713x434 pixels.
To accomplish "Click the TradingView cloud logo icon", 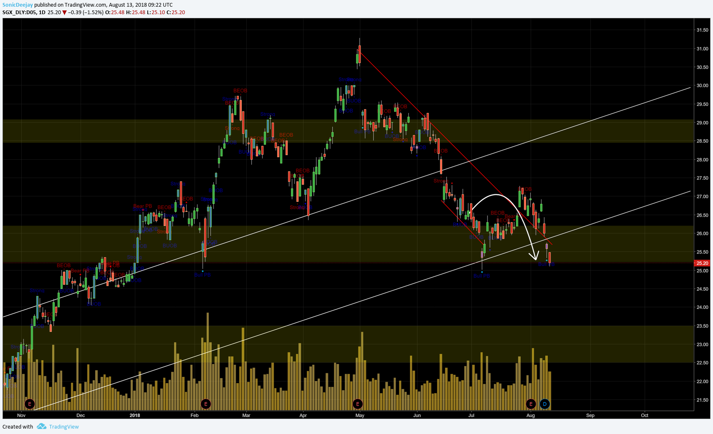I will (x=41, y=426).
